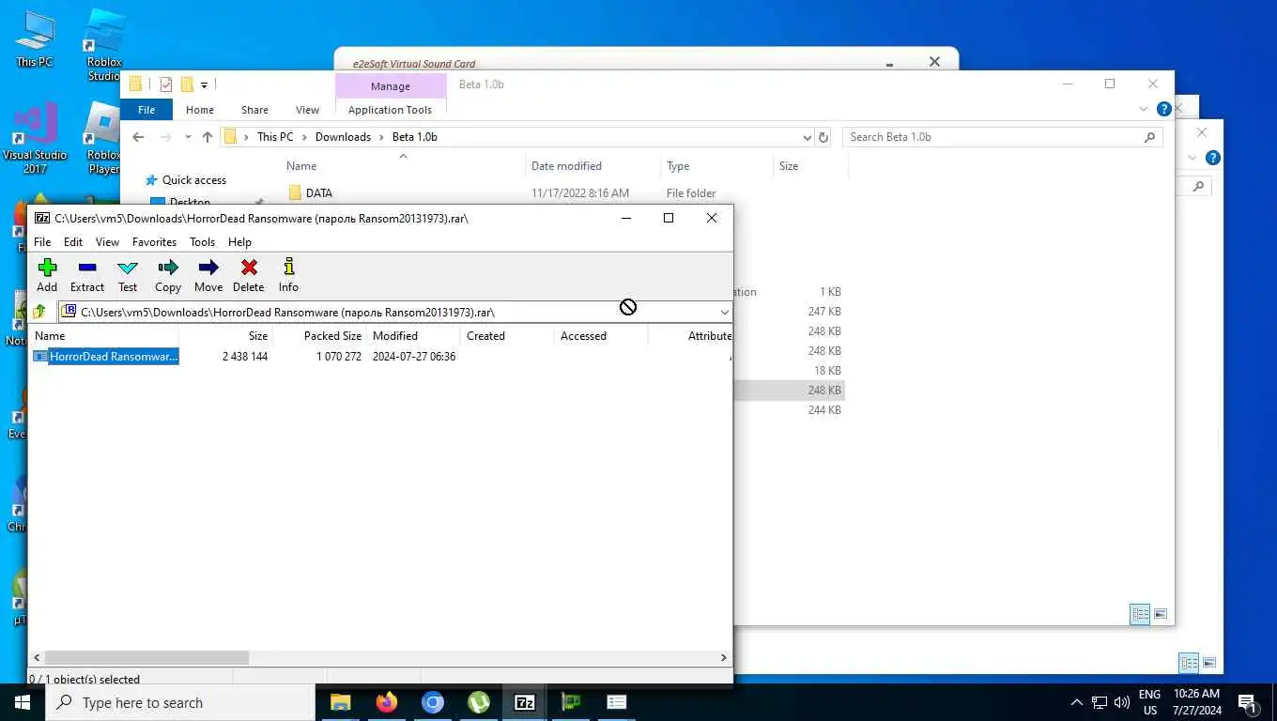Click the Add button in 7-Zip toolbar
Image resolution: width=1277 pixels, height=721 pixels.
coord(47,276)
